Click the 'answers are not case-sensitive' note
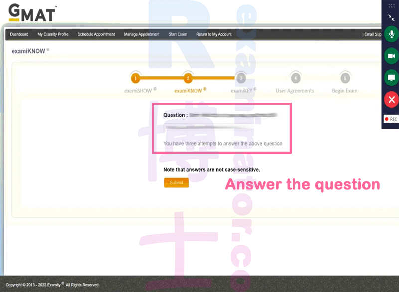The image size is (399, 292). [211, 170]
